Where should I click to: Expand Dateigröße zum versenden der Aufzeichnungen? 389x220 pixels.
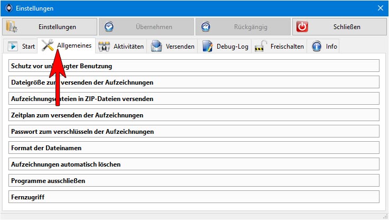pos(194,82)
